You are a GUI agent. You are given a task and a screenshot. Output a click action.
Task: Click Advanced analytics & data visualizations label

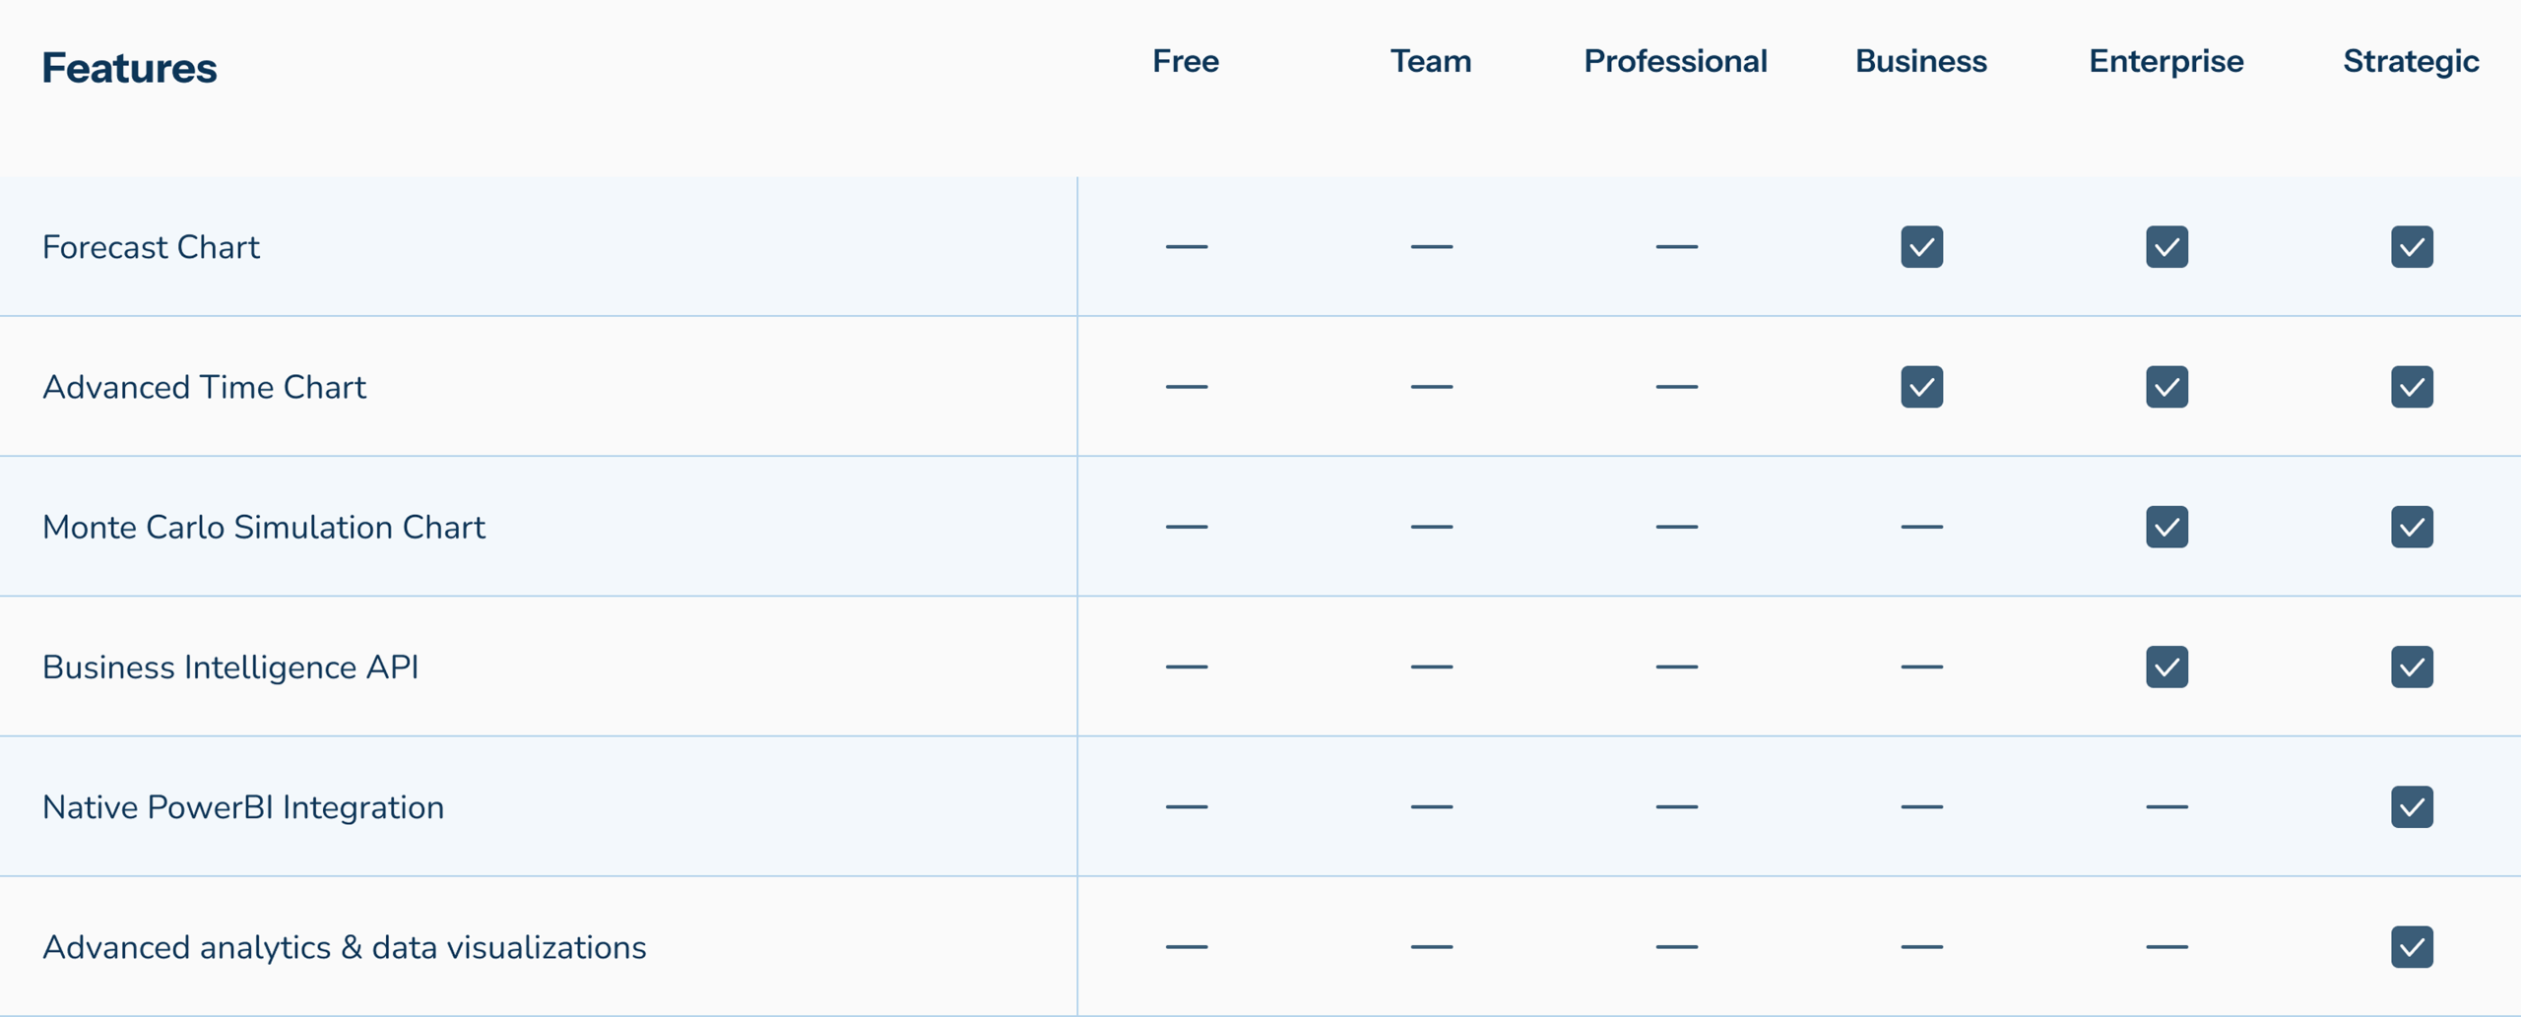pyautogui.click(x=345, y=947)
